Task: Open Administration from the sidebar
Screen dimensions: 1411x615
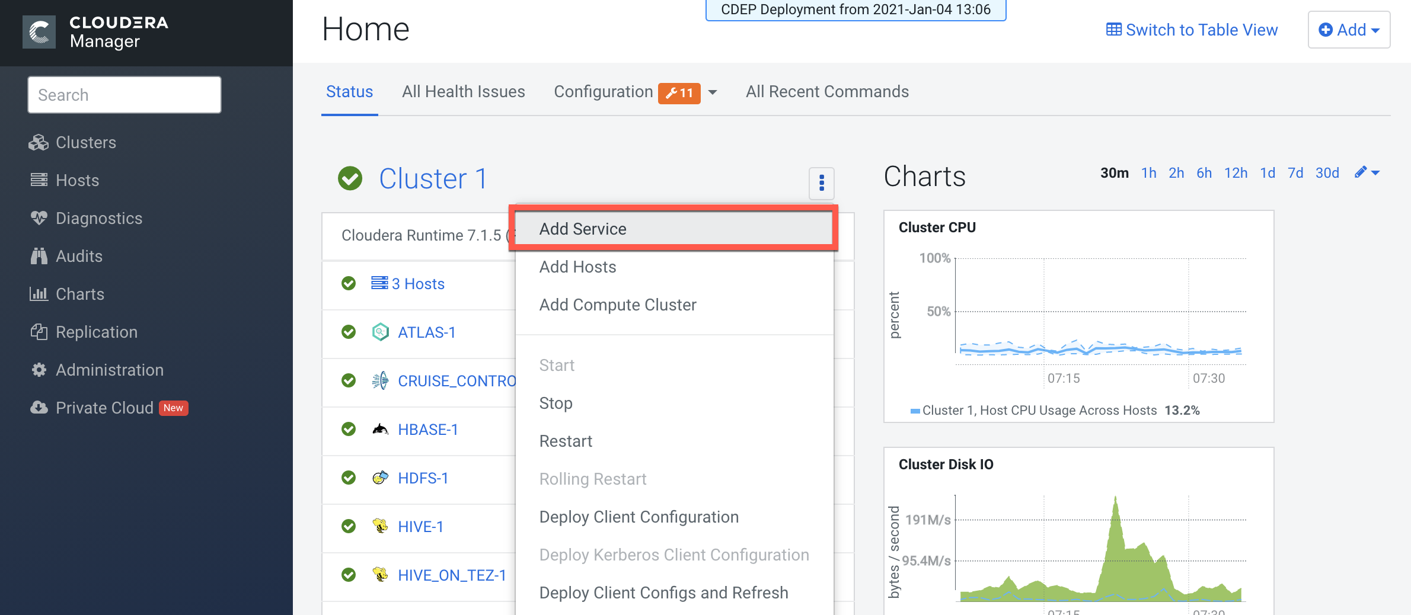Action: tap(96, 370)
